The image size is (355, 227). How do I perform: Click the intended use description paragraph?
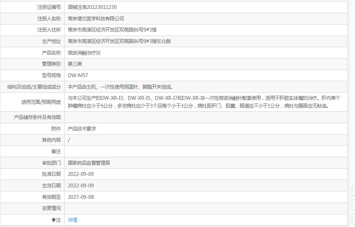tap(204, 102)
